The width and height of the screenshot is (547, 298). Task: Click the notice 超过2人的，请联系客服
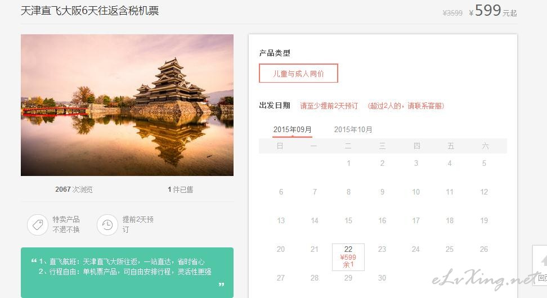click(406, 106)
